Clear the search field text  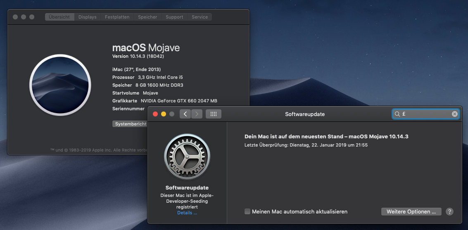click(x=454, y=114)
